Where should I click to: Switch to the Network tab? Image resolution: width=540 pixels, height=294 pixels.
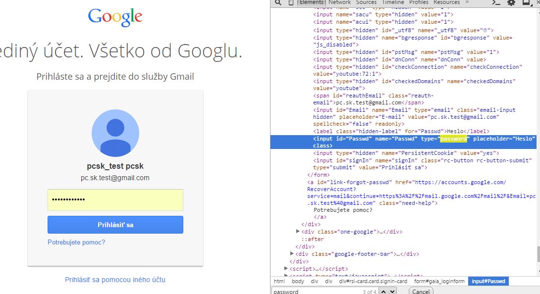click(339, 2)
